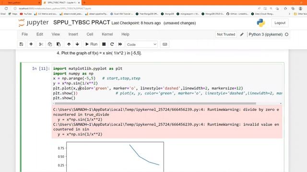Click the Python 3 (ipykernel) kernel name

(265, 34)
